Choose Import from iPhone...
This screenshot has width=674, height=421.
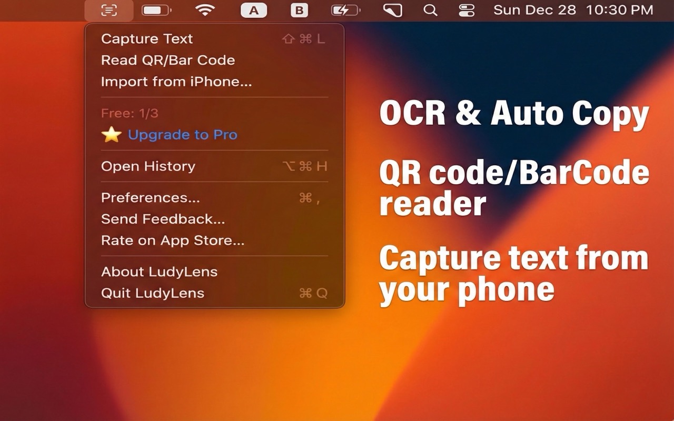pos(215,82)
